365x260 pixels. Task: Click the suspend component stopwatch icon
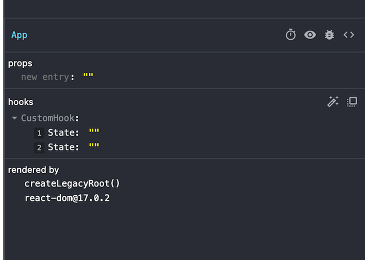click(290, 34)
